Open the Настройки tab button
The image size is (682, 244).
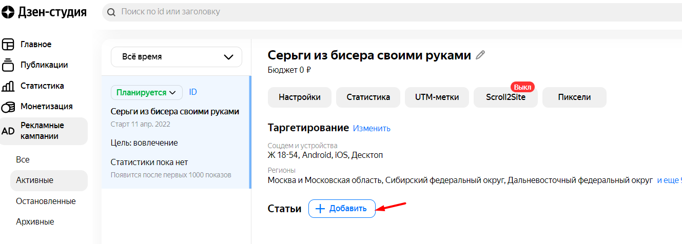pyautogui.click(x=300, y=97)
